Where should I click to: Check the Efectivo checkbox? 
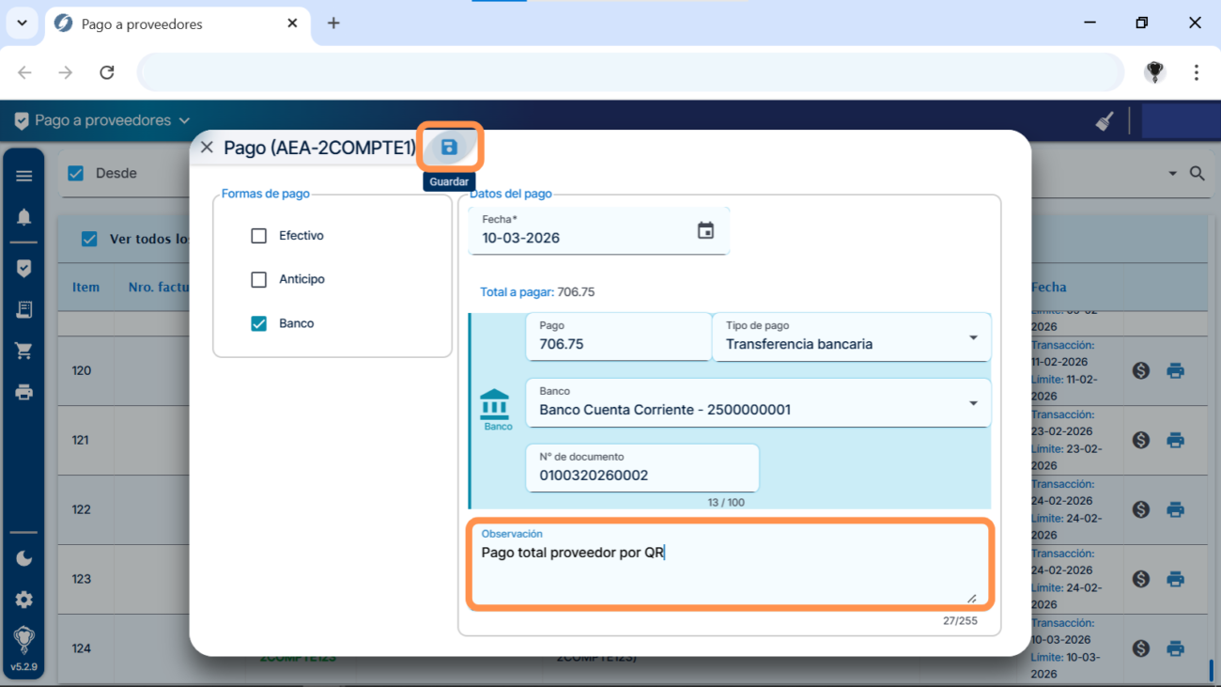259,236
